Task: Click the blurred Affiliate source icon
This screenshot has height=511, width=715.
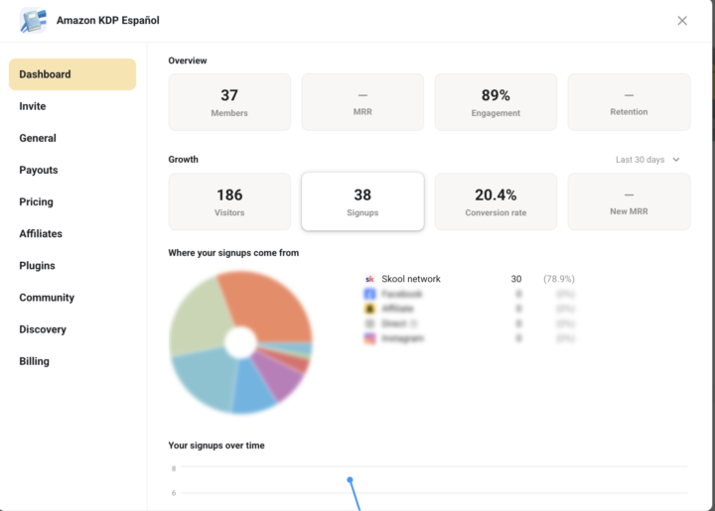Action: (x=369, y=309)
